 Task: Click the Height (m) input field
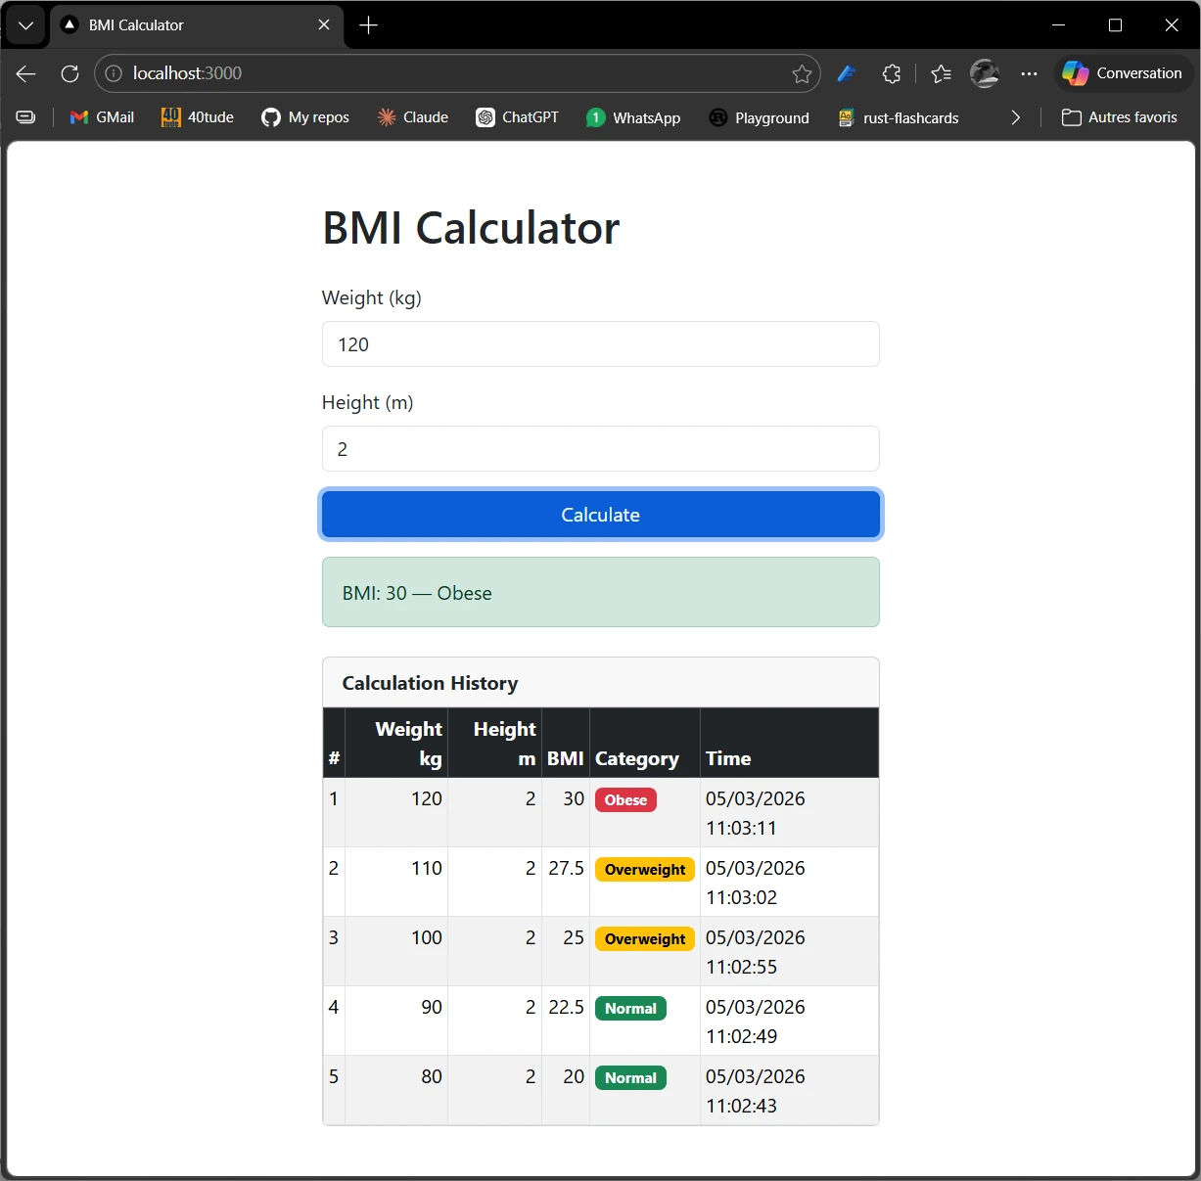coord(600,449)
